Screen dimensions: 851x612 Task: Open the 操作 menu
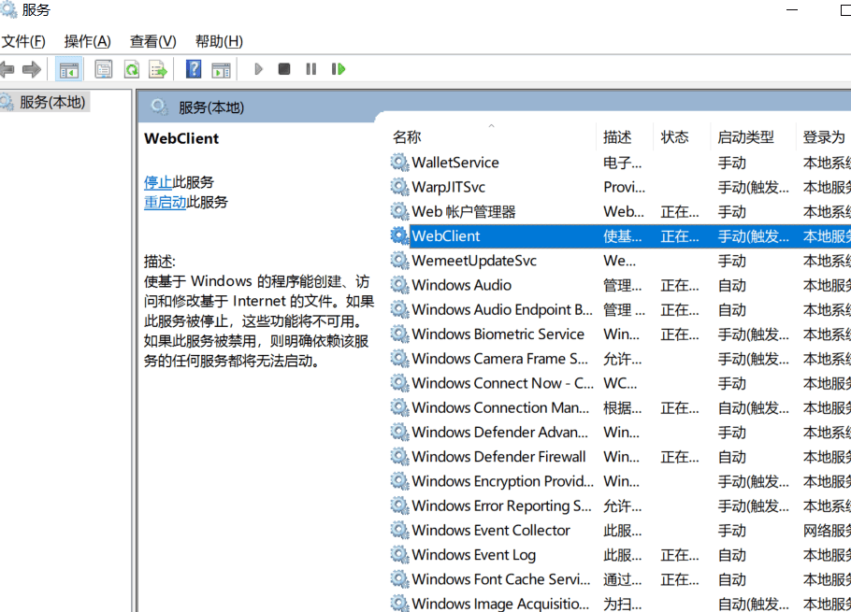click(87, 41)
